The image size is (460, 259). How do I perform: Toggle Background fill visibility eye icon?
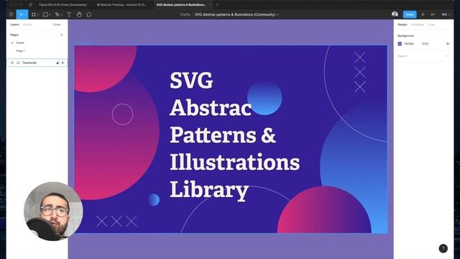[x=448, y=44]
